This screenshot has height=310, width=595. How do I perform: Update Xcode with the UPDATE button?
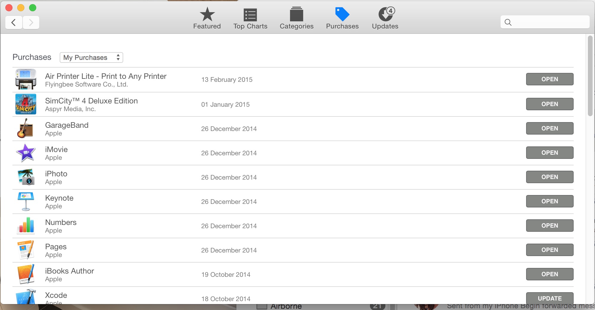click(x=550, y=298)
